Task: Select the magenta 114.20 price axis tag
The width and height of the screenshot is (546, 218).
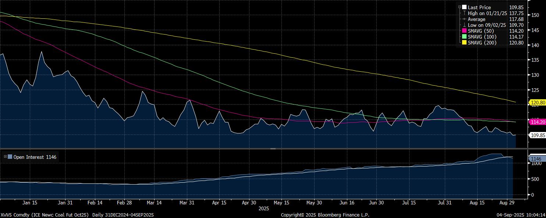Action: pyautogui.click(x=538, y=122)
